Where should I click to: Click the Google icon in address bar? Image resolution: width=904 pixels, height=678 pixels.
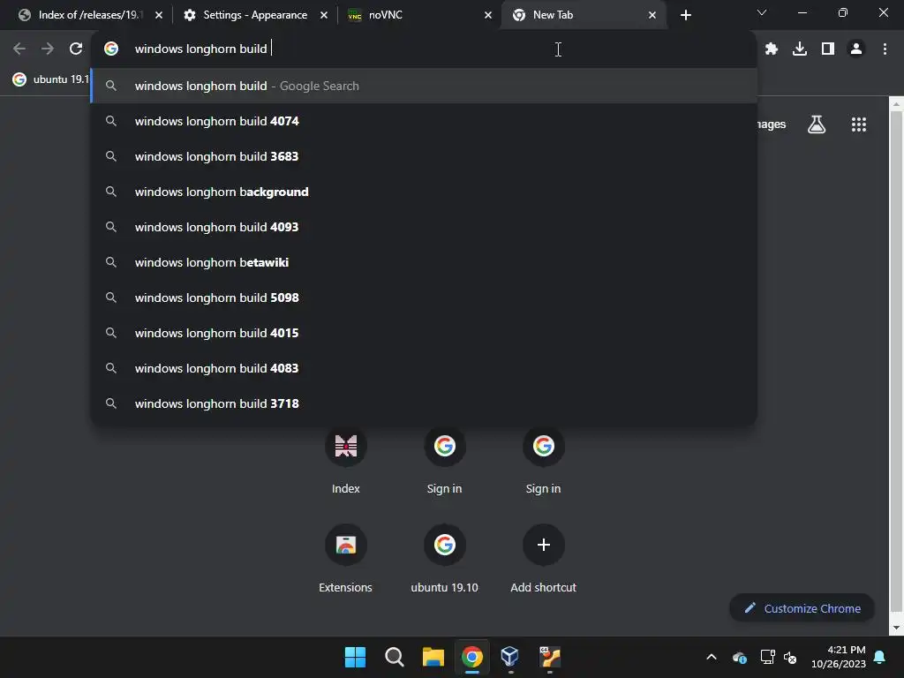pyautogui.click(x=111, y=49)
